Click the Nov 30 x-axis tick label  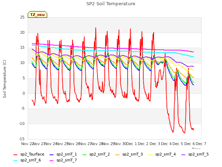point(120,144)
